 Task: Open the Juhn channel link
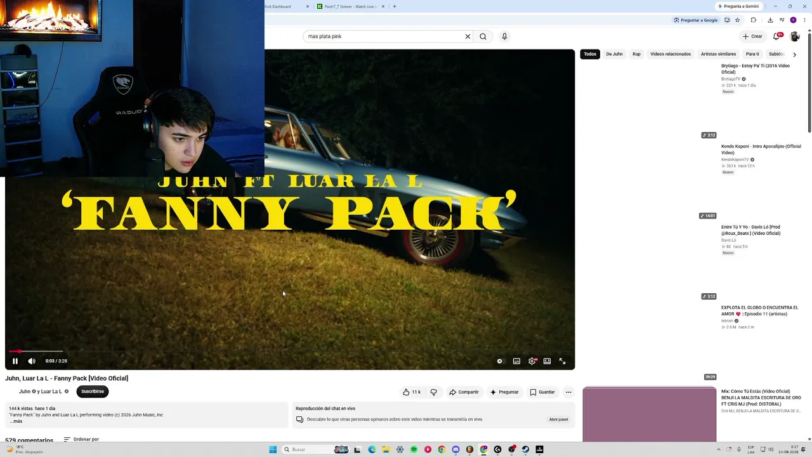(x=25, y=392)
